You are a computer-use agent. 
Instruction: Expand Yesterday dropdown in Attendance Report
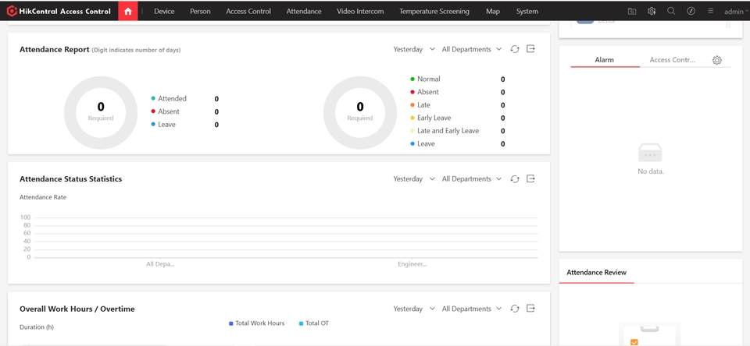pyautogui.click(x=414, y=49)
